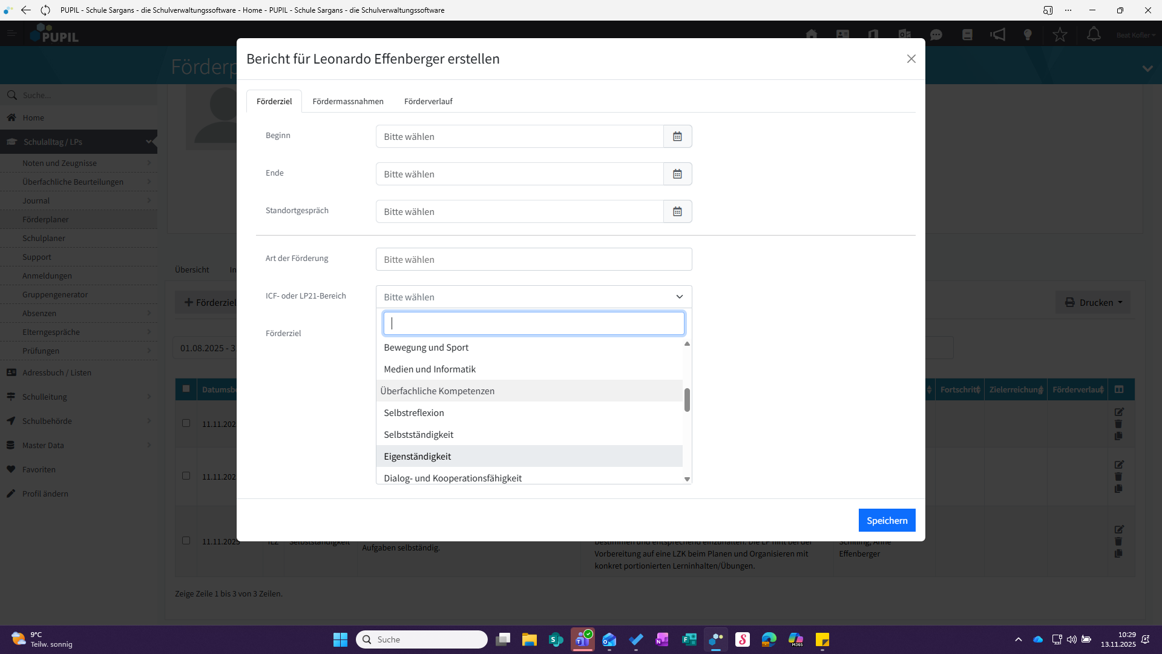Click the dropdown list scrollbar thumb

point(687,400)
